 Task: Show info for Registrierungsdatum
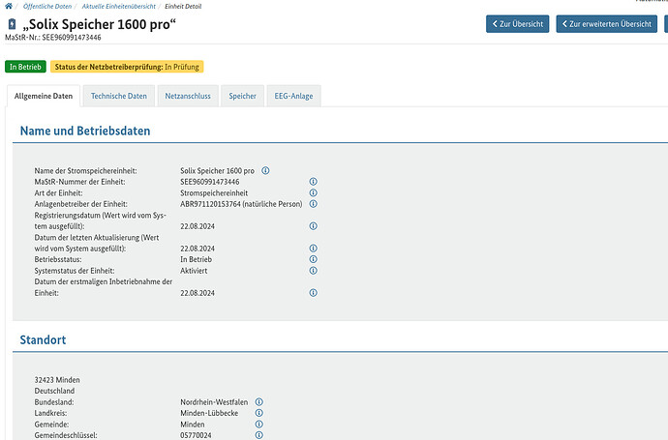pyautogui.click(x=313, y=226)
